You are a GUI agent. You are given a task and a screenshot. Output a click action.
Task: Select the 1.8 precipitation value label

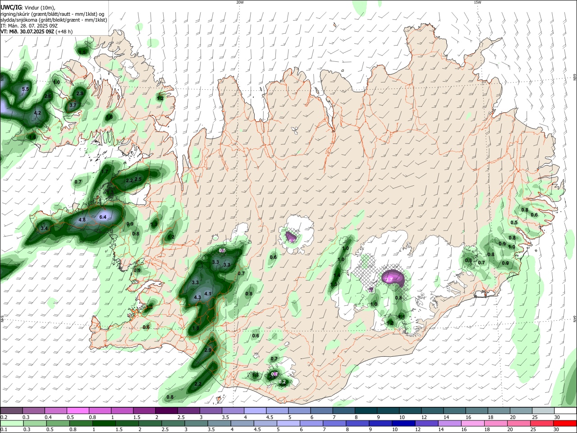pos(196,328)
